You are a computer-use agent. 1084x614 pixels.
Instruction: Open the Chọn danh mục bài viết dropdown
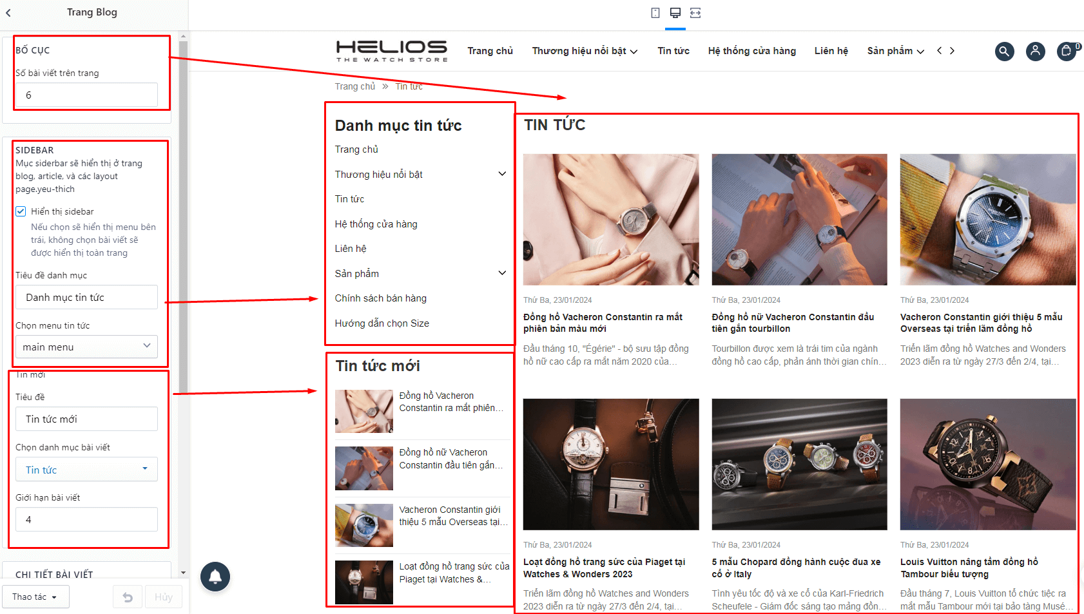(86, 470)
